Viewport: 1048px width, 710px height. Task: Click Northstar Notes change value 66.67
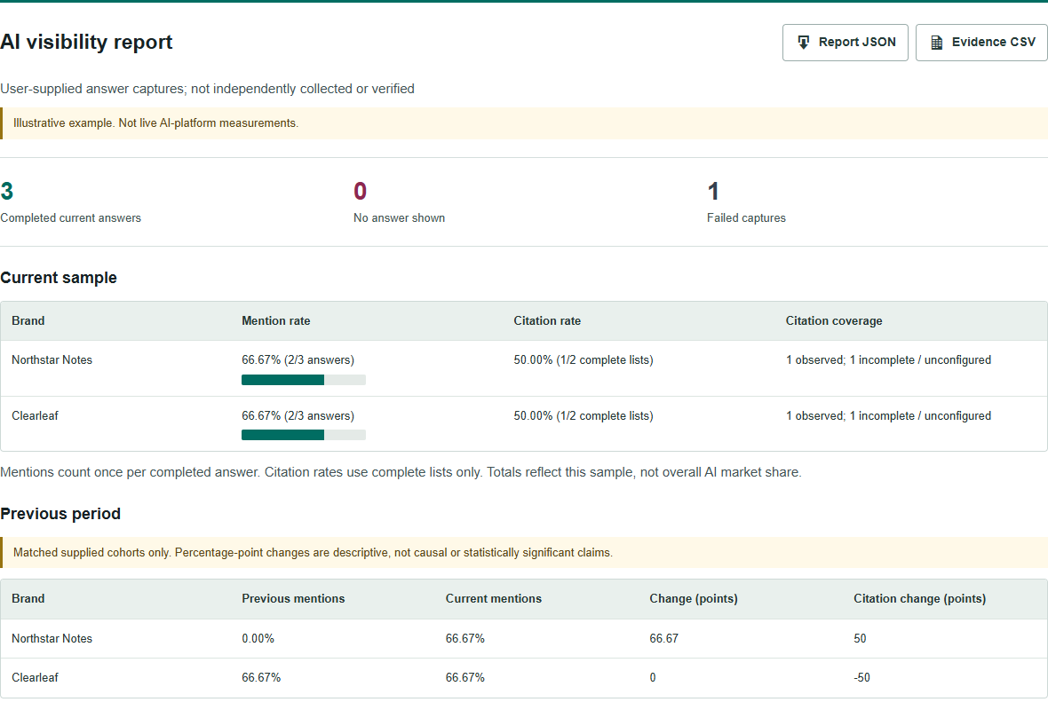[663, 638]
